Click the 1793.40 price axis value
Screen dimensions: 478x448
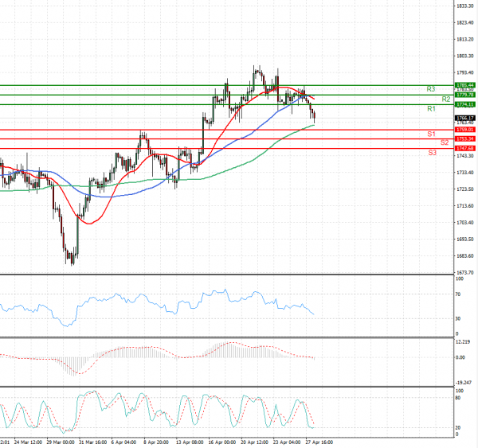[x=465, y=72]
